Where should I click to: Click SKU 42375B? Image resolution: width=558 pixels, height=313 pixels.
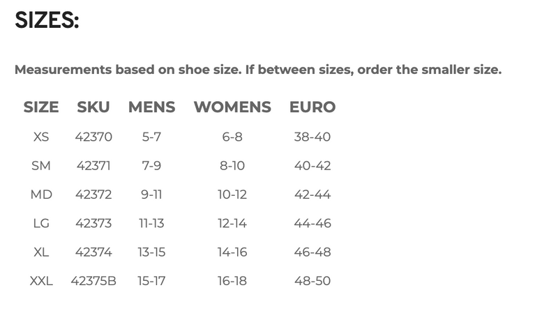click(x=93, y=282)
